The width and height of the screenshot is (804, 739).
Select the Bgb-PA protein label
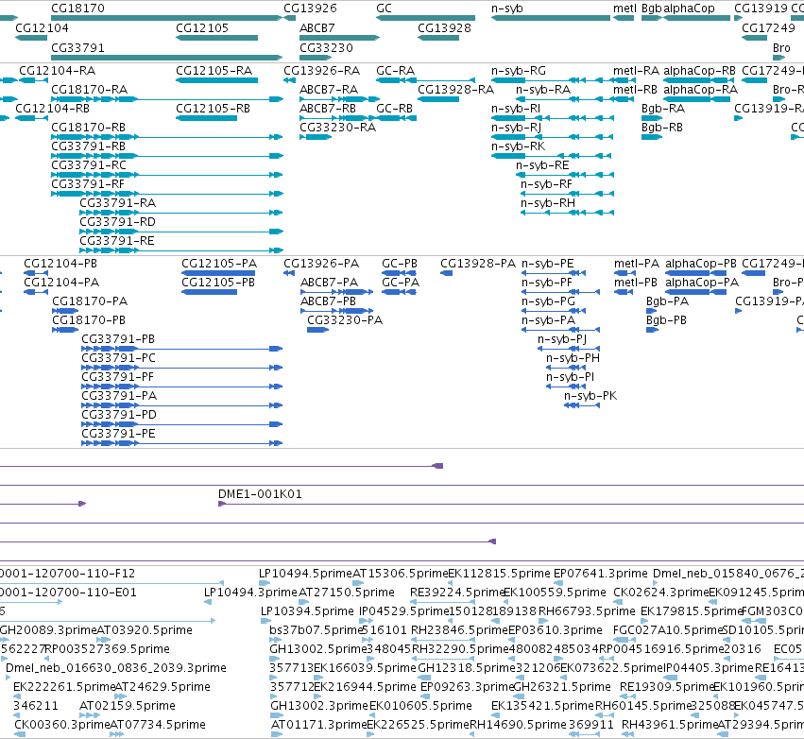(667, 301)
